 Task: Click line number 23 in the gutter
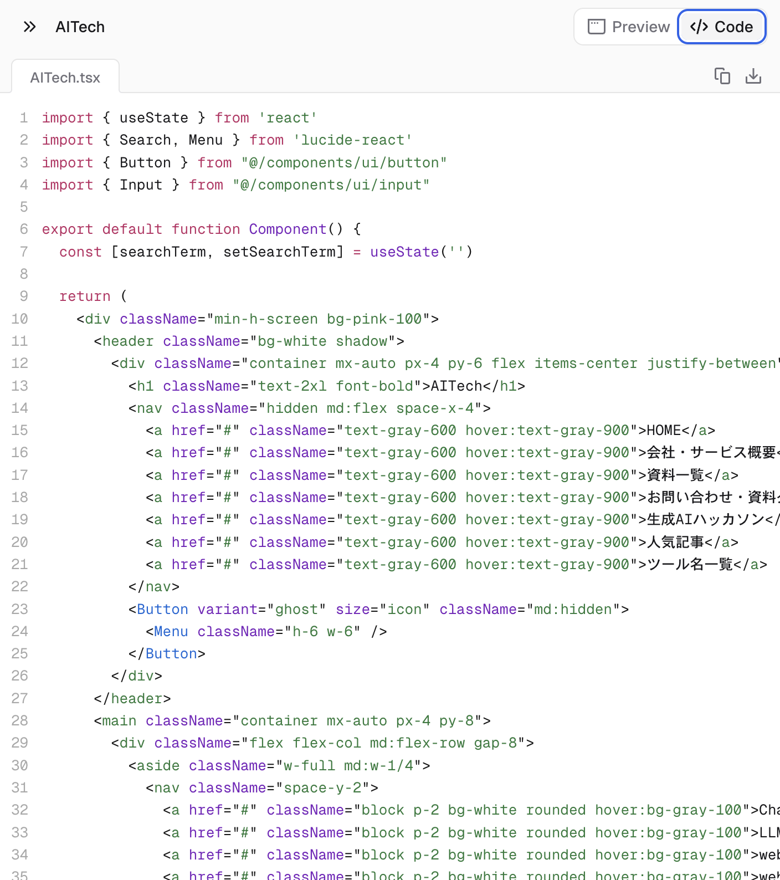20,610
